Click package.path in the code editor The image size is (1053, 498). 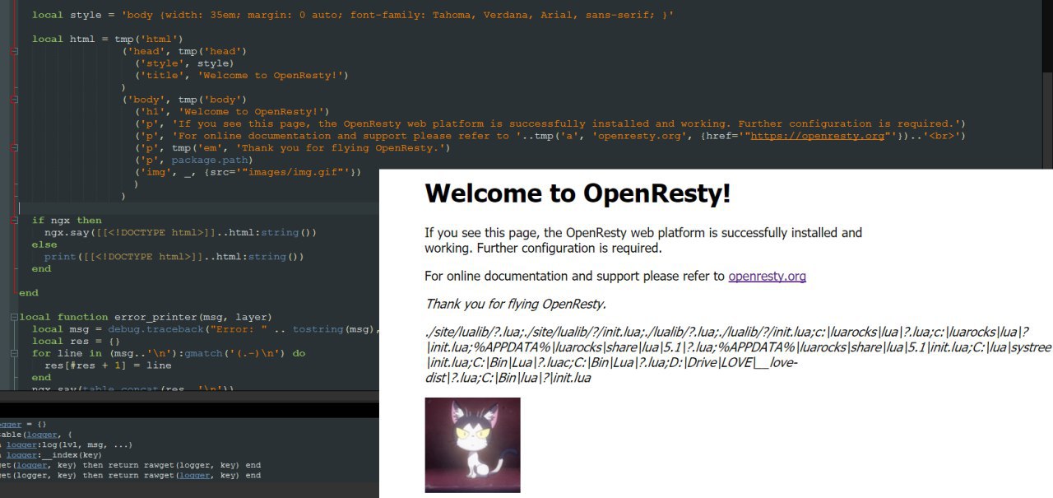(x=210, y=161)
